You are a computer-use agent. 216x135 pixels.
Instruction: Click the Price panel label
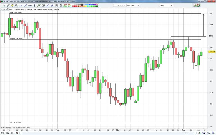coord(3,9)
